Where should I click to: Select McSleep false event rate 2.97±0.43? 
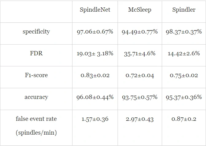140,119
